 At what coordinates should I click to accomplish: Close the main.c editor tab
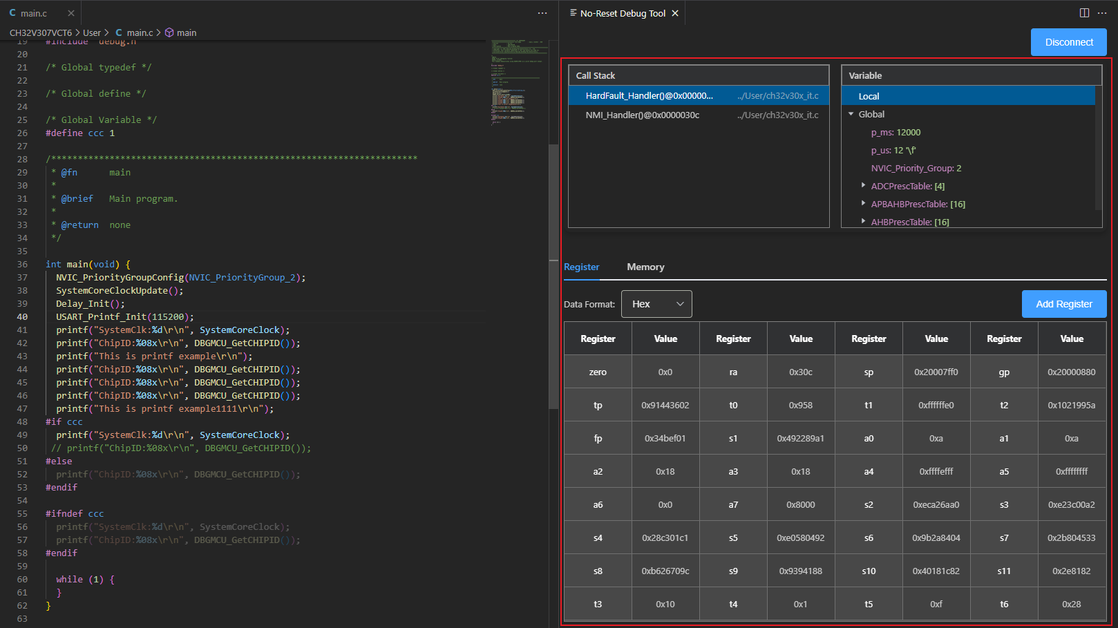[71, 13]
